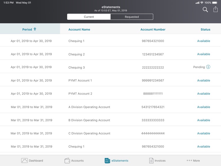Screen dimensions: 221x166
Task: Tap the 1:53 PM clock in status bar
Action: tap(9, 3)
